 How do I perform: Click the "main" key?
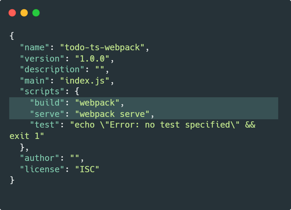[x=34, y=81]
